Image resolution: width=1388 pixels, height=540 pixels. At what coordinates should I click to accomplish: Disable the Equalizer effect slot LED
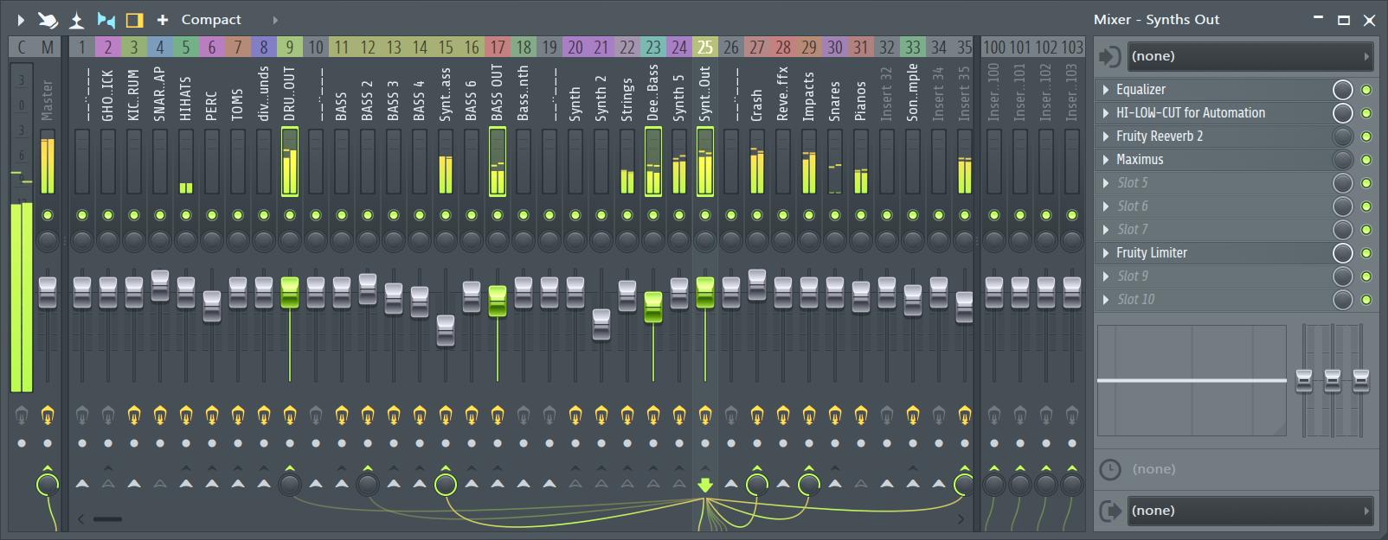(1366, 90)
